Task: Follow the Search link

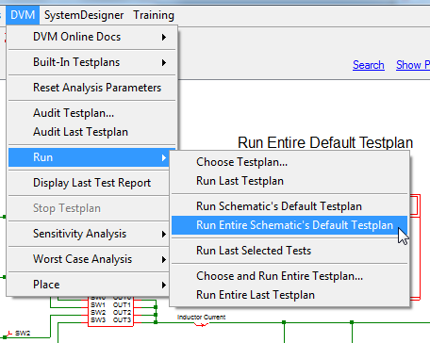Action: (369, 65)
